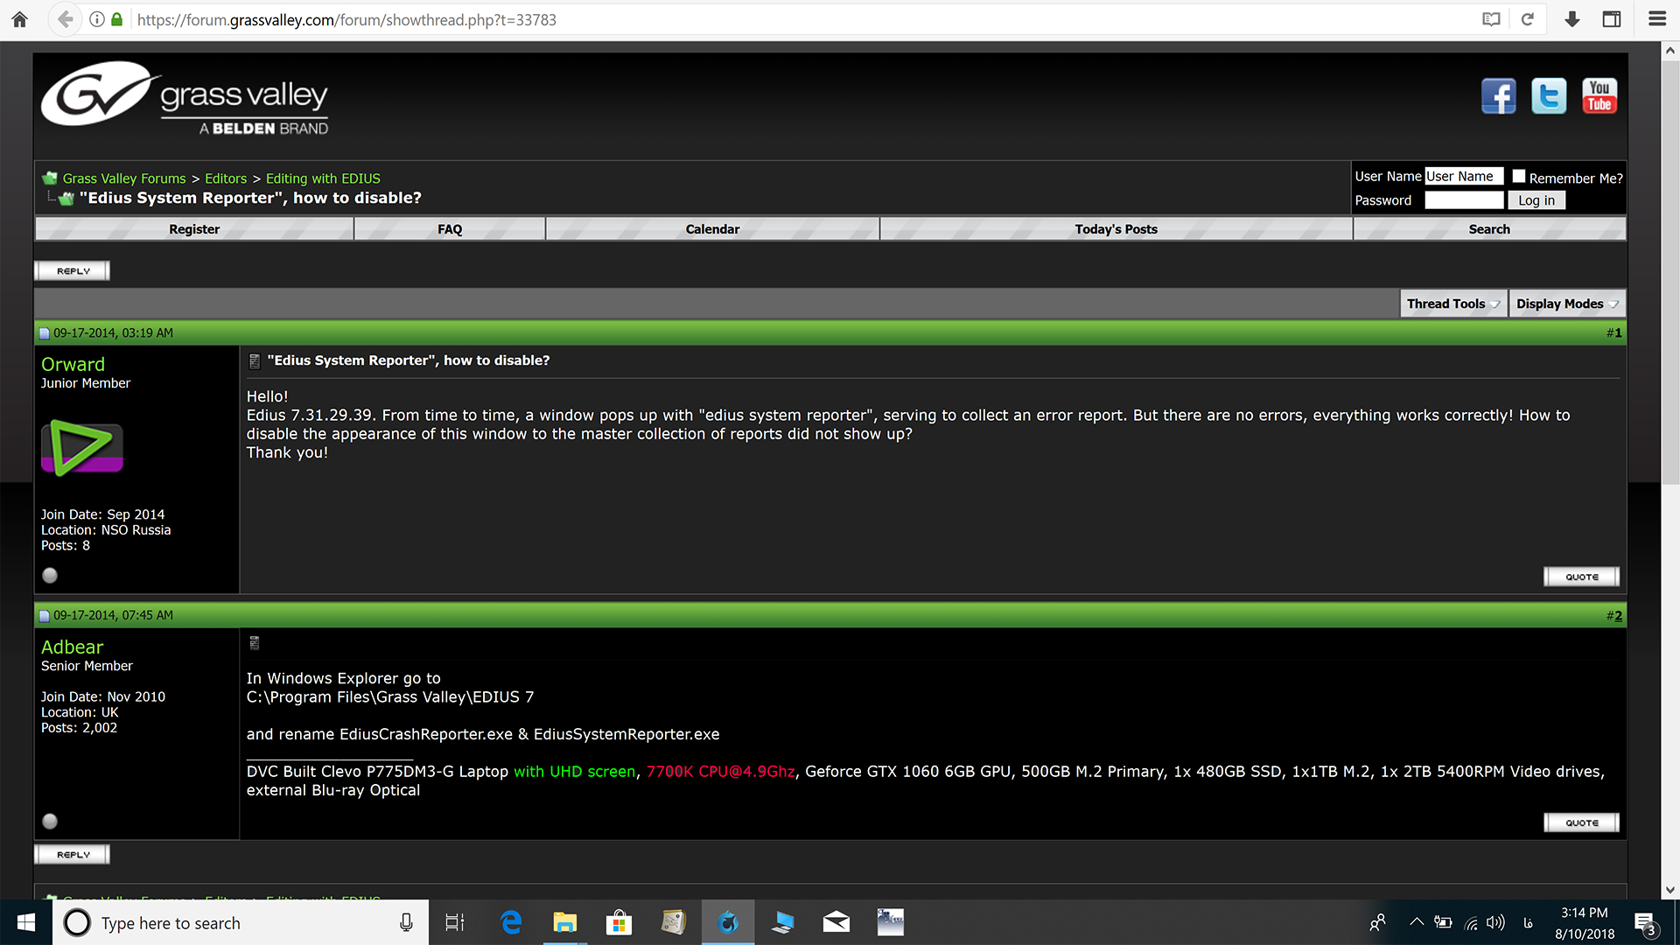1680x945 pixels.
Task: Click the Reply button
Action: click(x=73, y=270)
